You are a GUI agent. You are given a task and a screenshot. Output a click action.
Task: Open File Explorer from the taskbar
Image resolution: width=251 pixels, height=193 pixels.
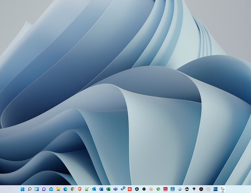coord(58,189)
